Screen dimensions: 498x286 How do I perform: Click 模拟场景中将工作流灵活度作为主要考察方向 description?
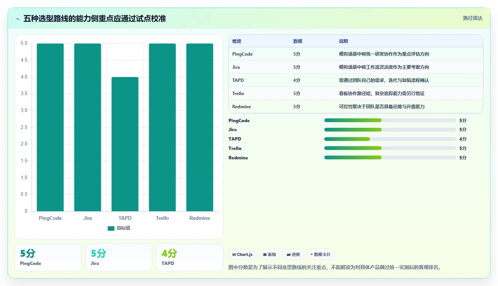[x=384, y=67]
